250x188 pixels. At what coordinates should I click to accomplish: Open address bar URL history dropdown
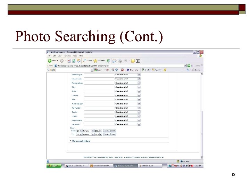185,66
